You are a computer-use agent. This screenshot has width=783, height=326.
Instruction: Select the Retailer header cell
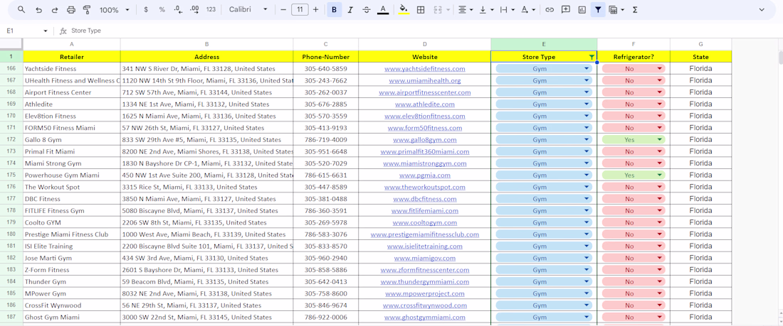point(72,57)
